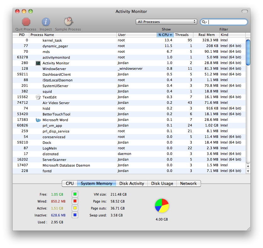Viewport: 263px width, 248px height.
Task: Switch to the Disk Usage tab
Action: coord(162,184)
